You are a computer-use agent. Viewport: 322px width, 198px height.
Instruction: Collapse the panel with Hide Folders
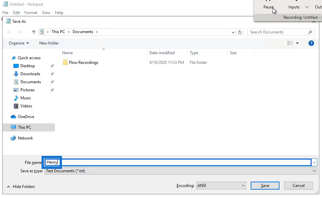point(21,187)
